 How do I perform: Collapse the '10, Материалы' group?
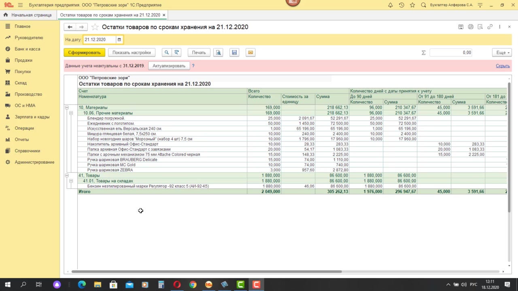coord(67,108)
